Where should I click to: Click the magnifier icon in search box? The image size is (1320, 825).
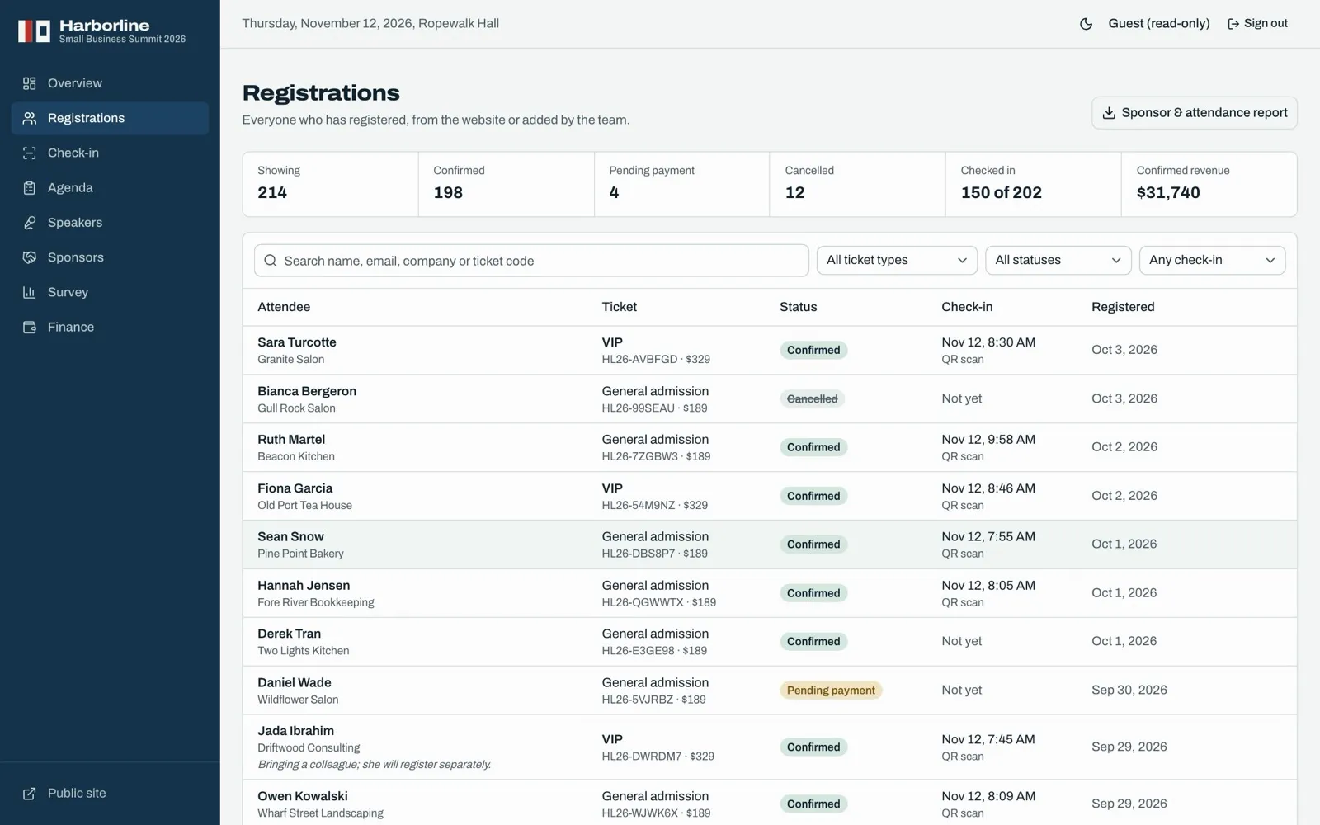point(271,261)
